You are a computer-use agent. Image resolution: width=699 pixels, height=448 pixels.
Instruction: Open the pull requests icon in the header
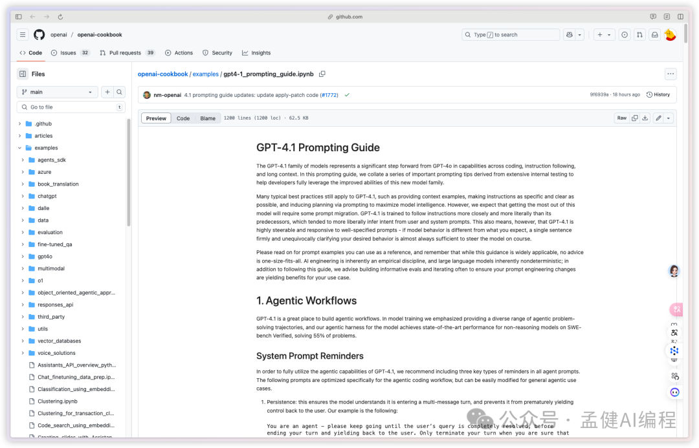coord(639,35)
